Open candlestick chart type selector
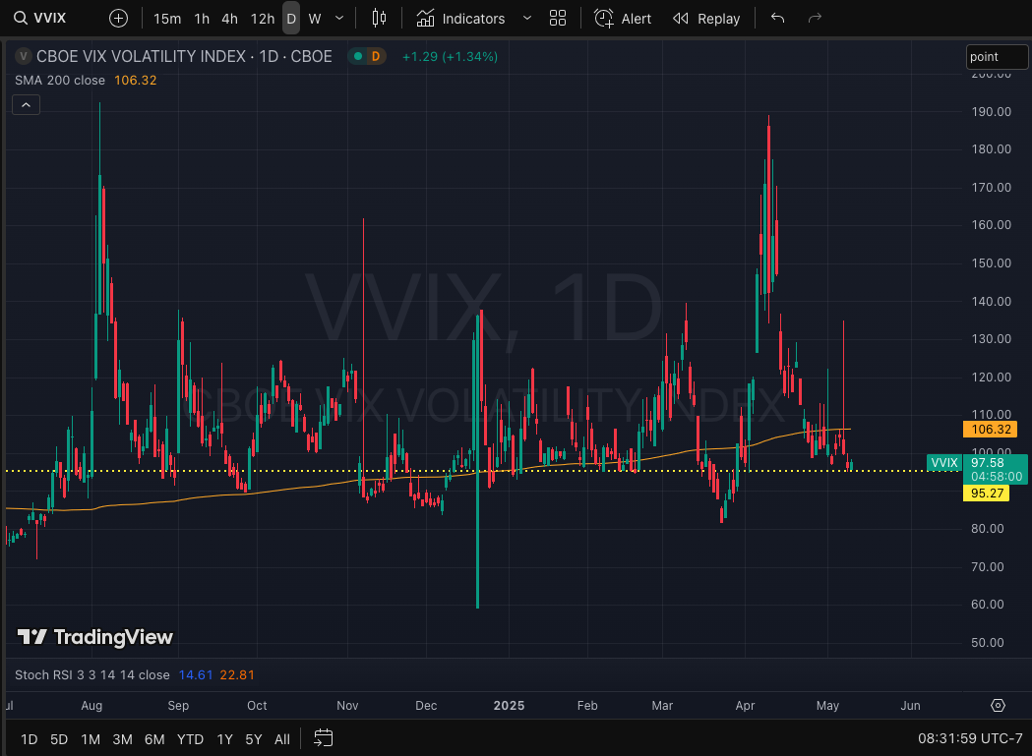1032x756 pixels. 379,19
